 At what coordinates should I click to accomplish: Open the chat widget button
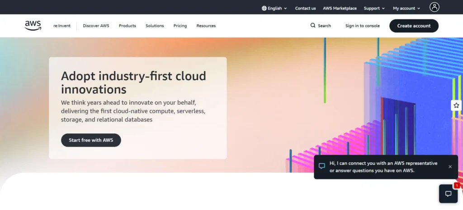(x=448, y=193)
